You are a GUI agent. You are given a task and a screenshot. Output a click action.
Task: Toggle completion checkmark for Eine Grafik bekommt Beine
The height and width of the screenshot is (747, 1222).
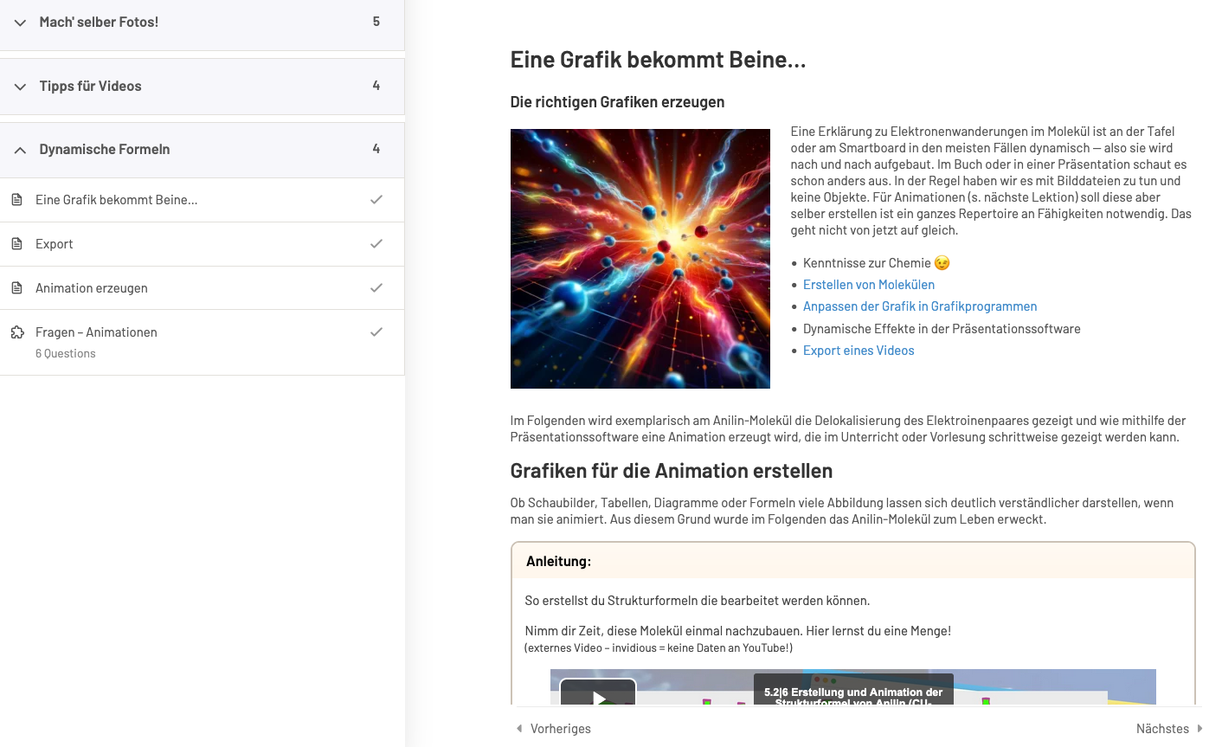click(376, 200)
